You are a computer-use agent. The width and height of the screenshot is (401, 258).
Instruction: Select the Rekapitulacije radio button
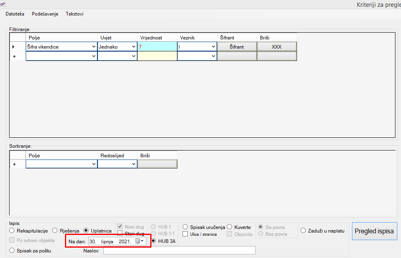(12, 231)
